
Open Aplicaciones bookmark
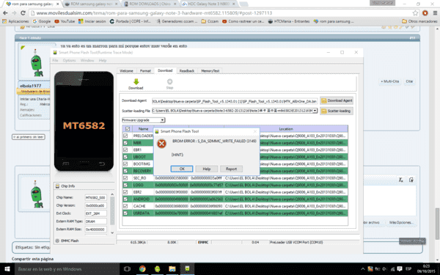15,21
